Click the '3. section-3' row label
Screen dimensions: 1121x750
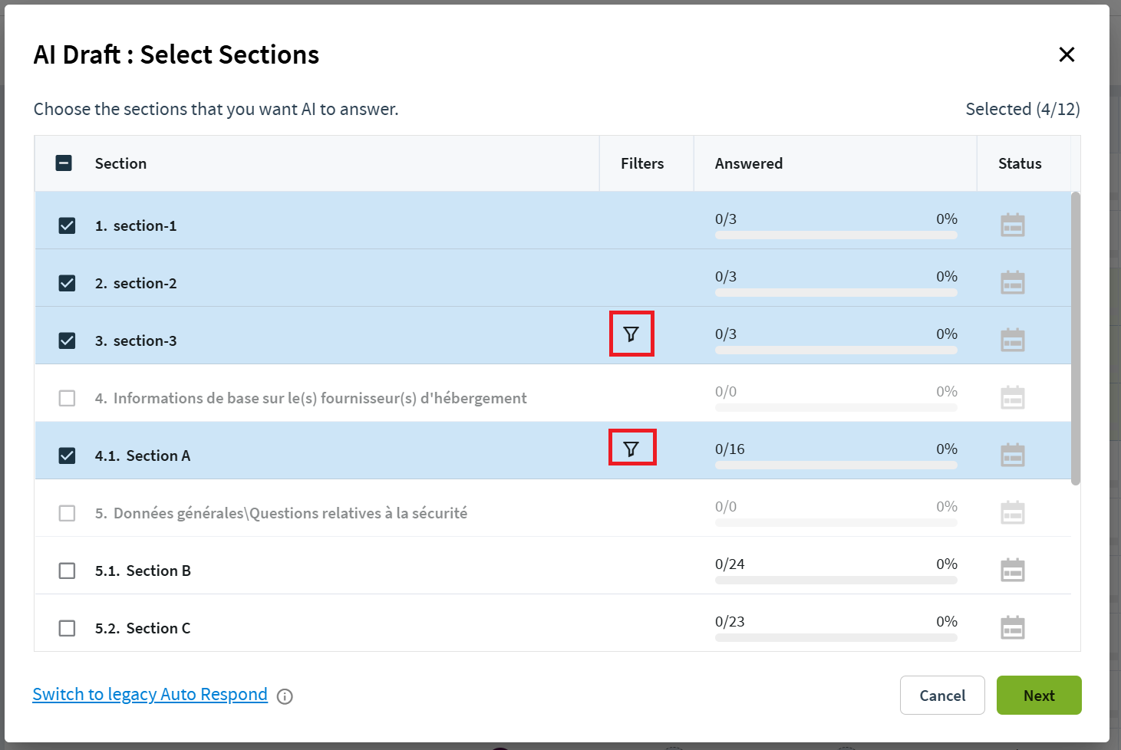click(x=136, y=340)
